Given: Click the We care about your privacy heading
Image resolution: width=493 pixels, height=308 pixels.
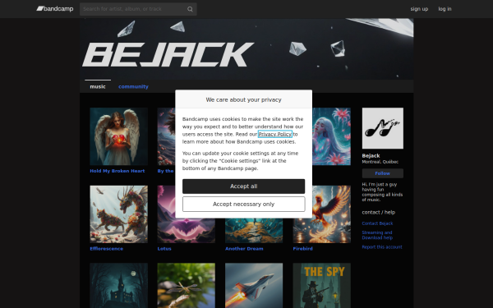Looking at the screenshot, I should point(244,99).
